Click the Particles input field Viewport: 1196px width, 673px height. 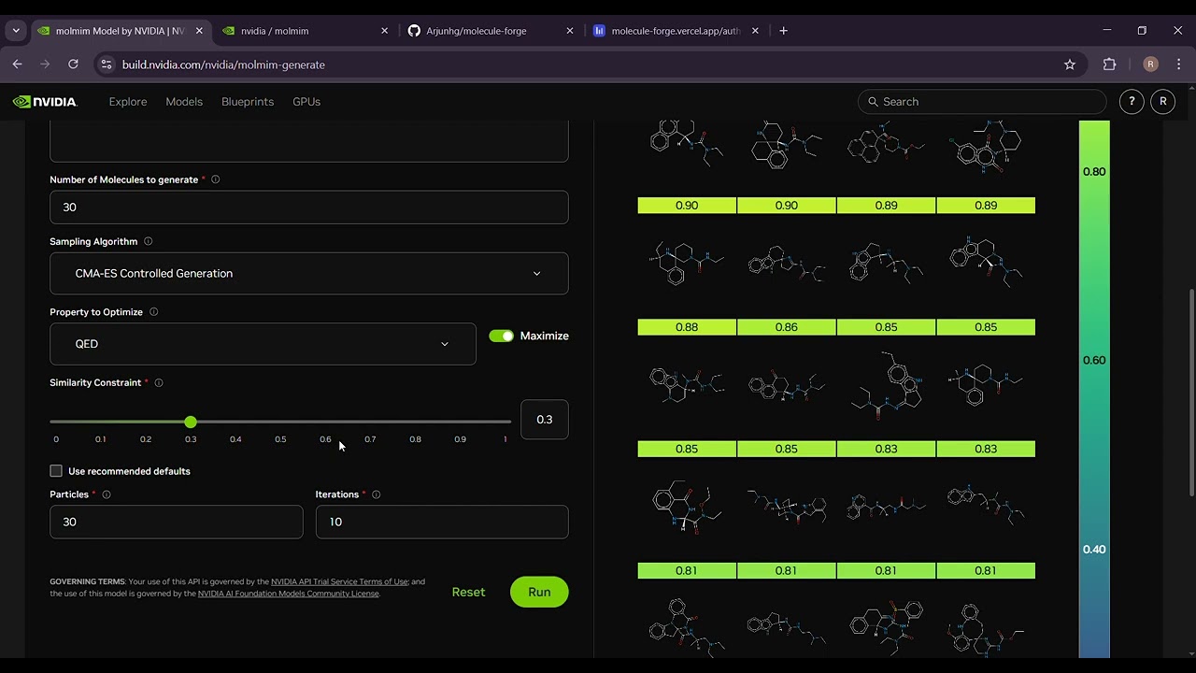click(177, 522)
